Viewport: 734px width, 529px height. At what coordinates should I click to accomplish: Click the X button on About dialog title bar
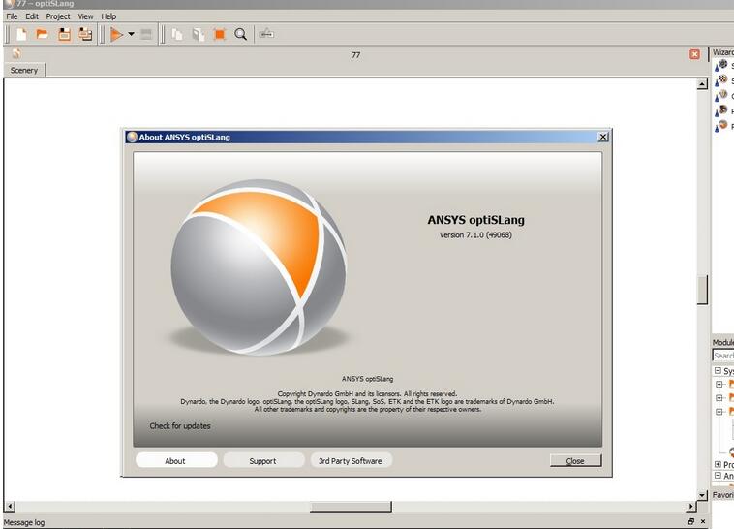pos(603,137)
